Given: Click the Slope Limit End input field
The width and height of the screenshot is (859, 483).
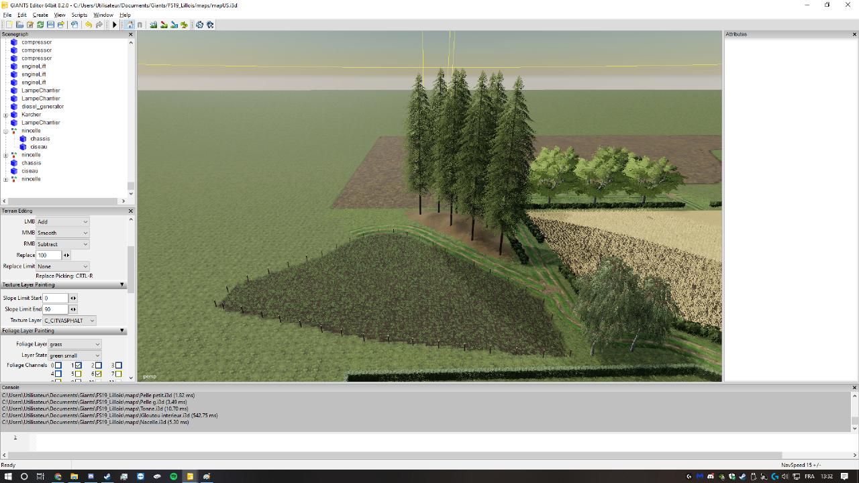Looking at the screenshot, I should click(x=55, y=309).
